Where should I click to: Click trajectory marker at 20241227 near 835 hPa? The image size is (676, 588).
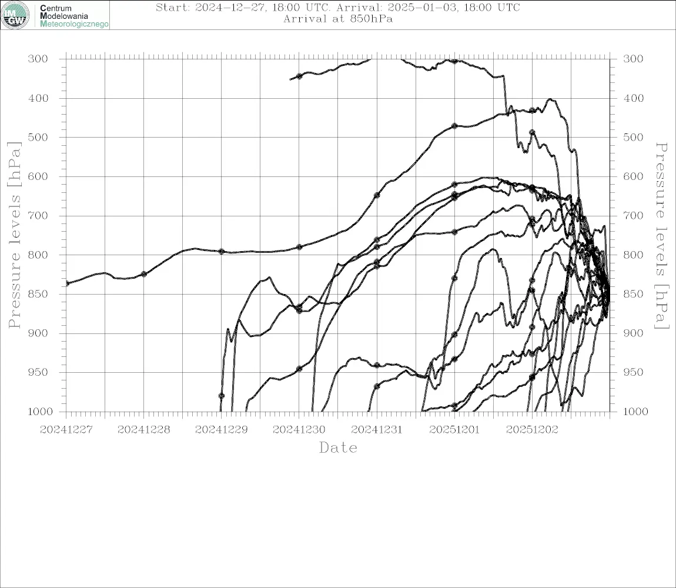pos(67,283)
